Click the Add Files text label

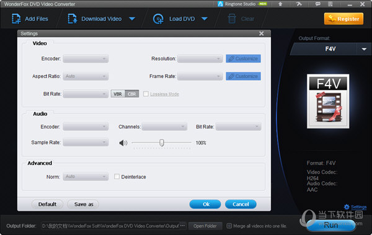(x=37, y=19)
